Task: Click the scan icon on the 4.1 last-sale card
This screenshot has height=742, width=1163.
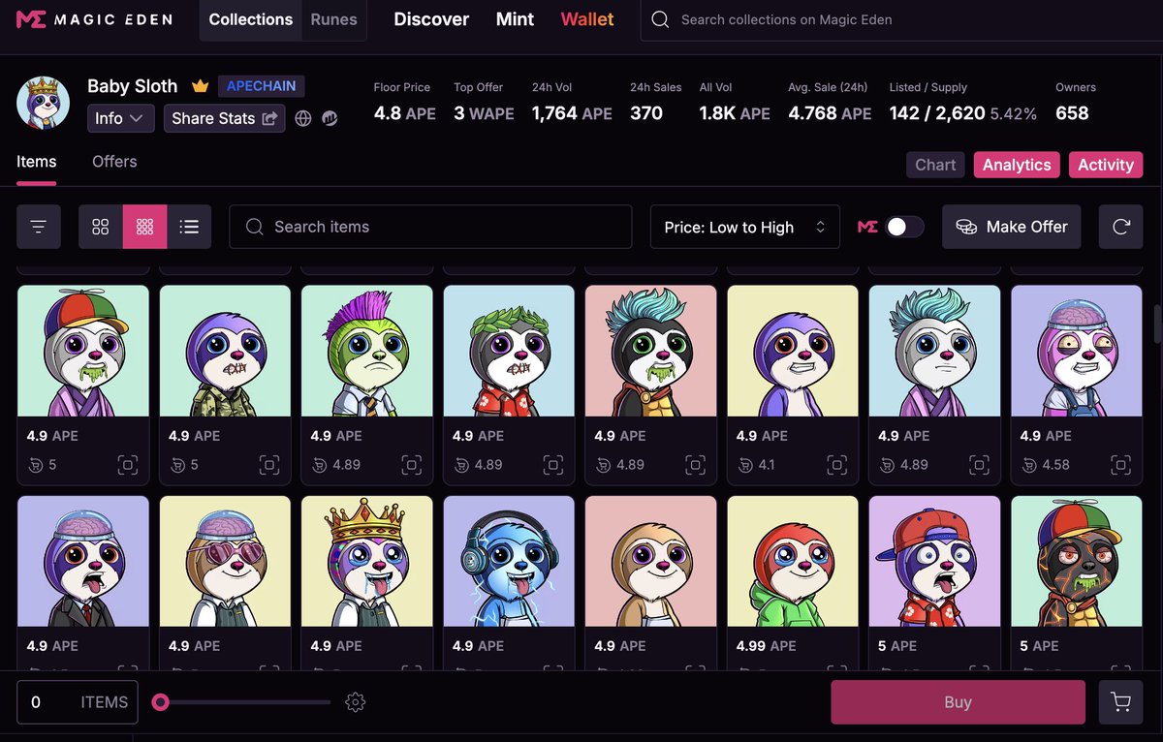Action: 837,465
